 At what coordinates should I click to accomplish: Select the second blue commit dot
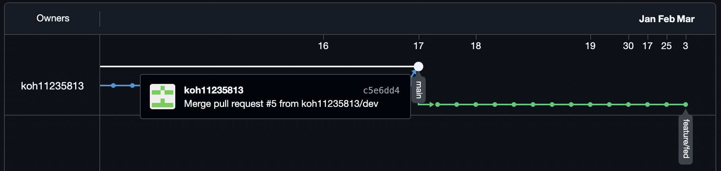[x=132, y=85]
